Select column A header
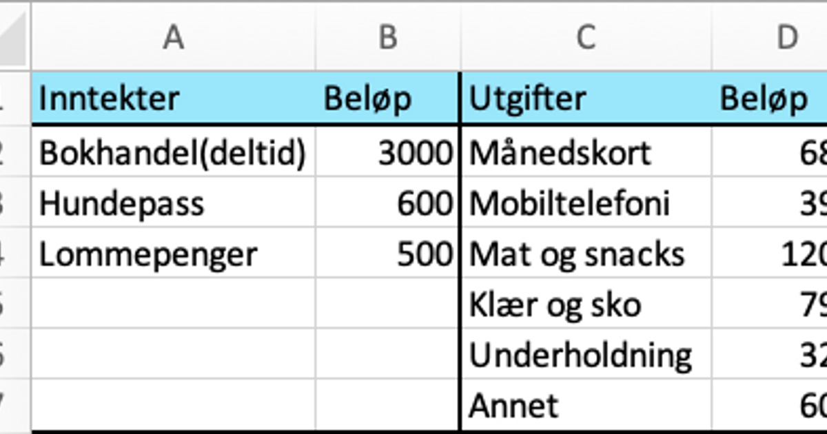 click(173, 38)
